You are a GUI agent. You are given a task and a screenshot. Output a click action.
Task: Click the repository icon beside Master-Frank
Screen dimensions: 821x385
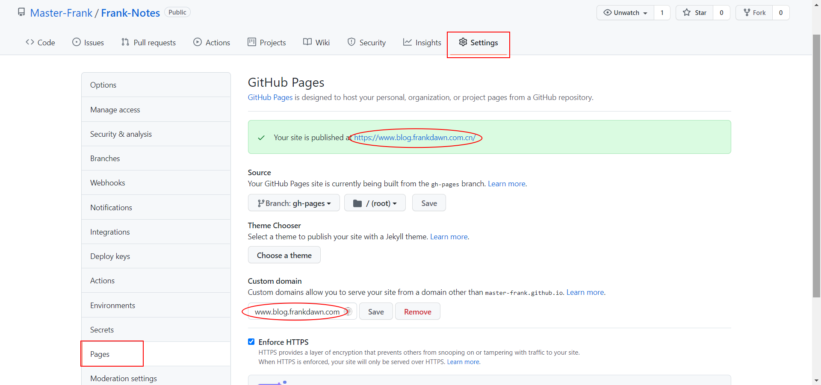coord(21,12)
